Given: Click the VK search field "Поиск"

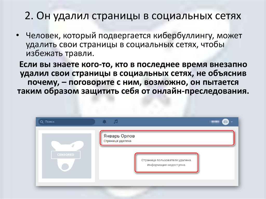Looking at the screenshot, I should point(66,122).
